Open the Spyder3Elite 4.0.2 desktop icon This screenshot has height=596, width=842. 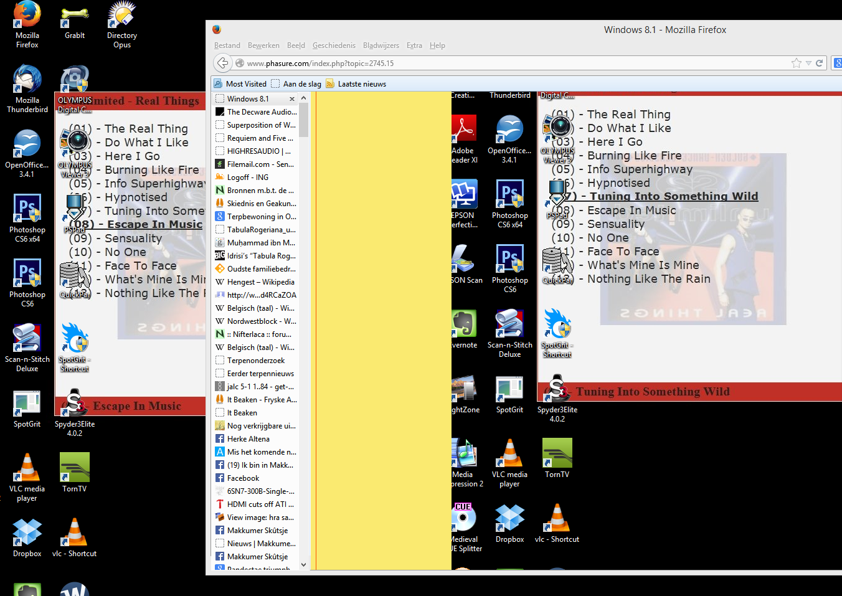75,413
